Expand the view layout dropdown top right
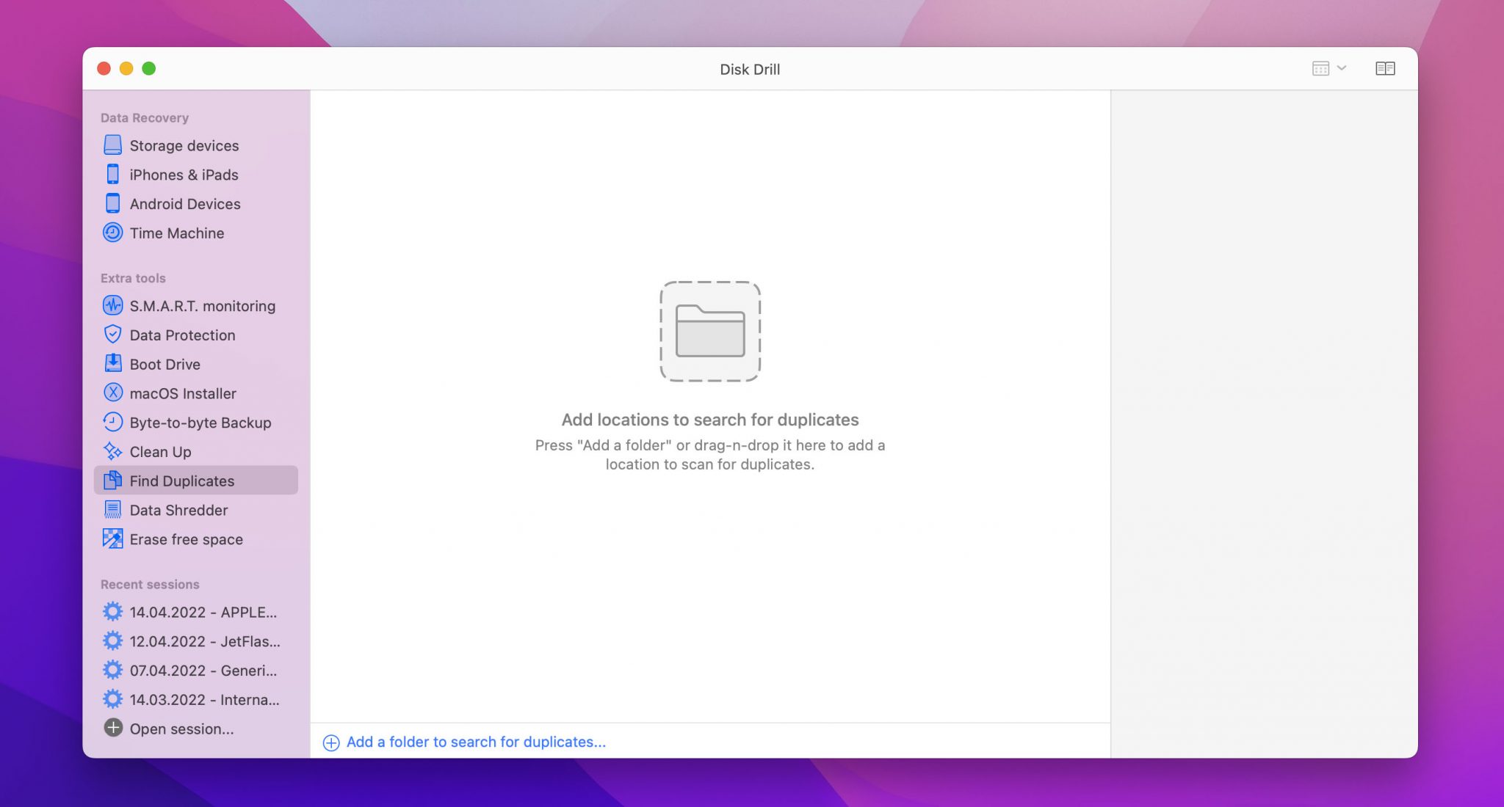 (x=1326, y=67)
